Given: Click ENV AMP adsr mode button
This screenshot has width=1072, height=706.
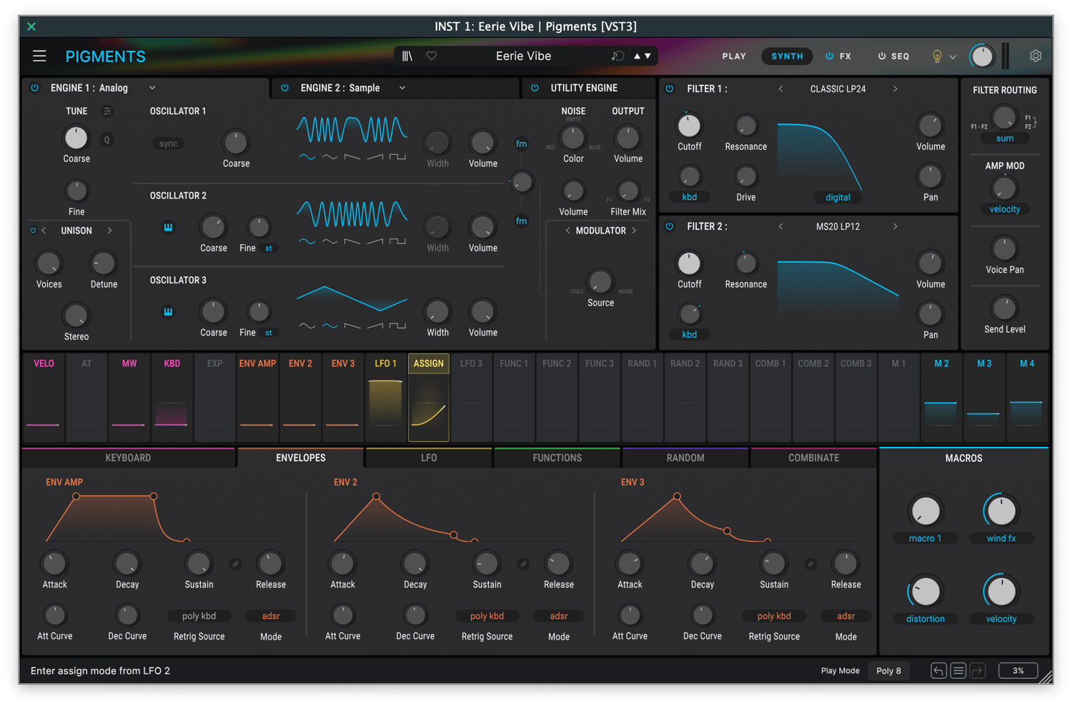Looking at the screenshot, I should click(x=271, y=615).
